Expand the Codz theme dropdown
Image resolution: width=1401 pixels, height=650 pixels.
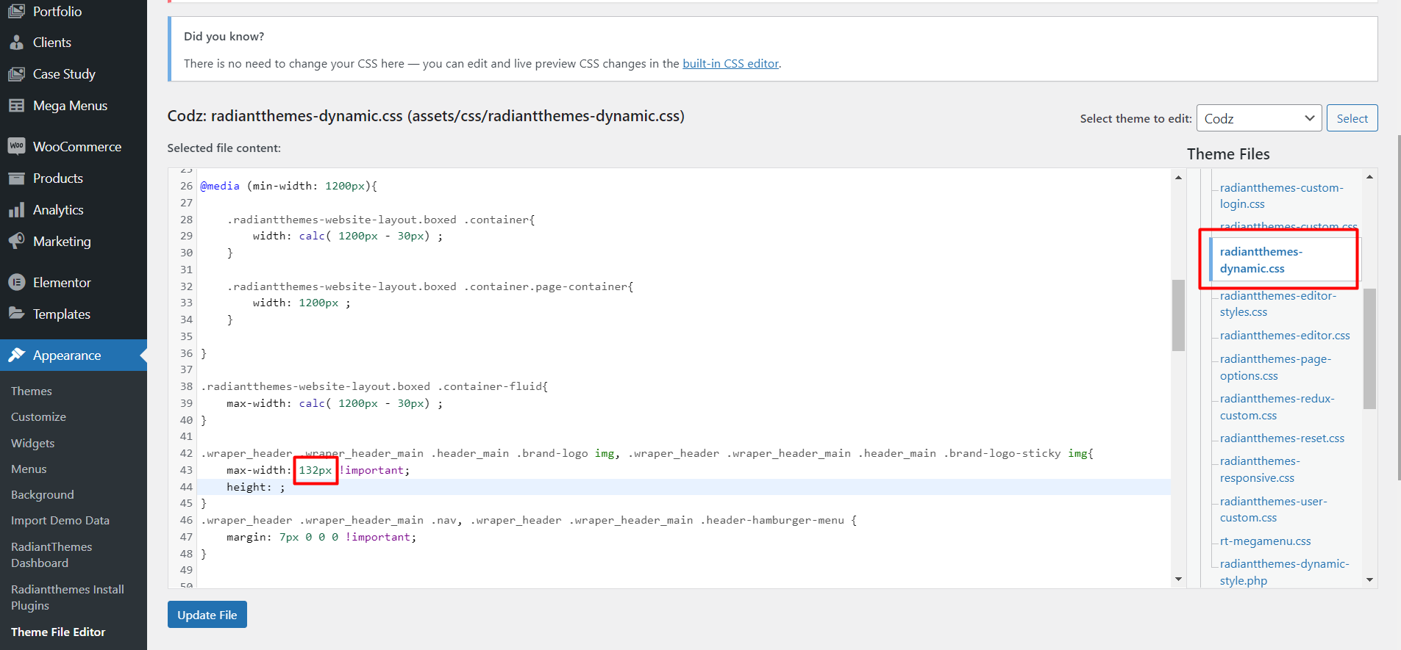click(1259, 118)
